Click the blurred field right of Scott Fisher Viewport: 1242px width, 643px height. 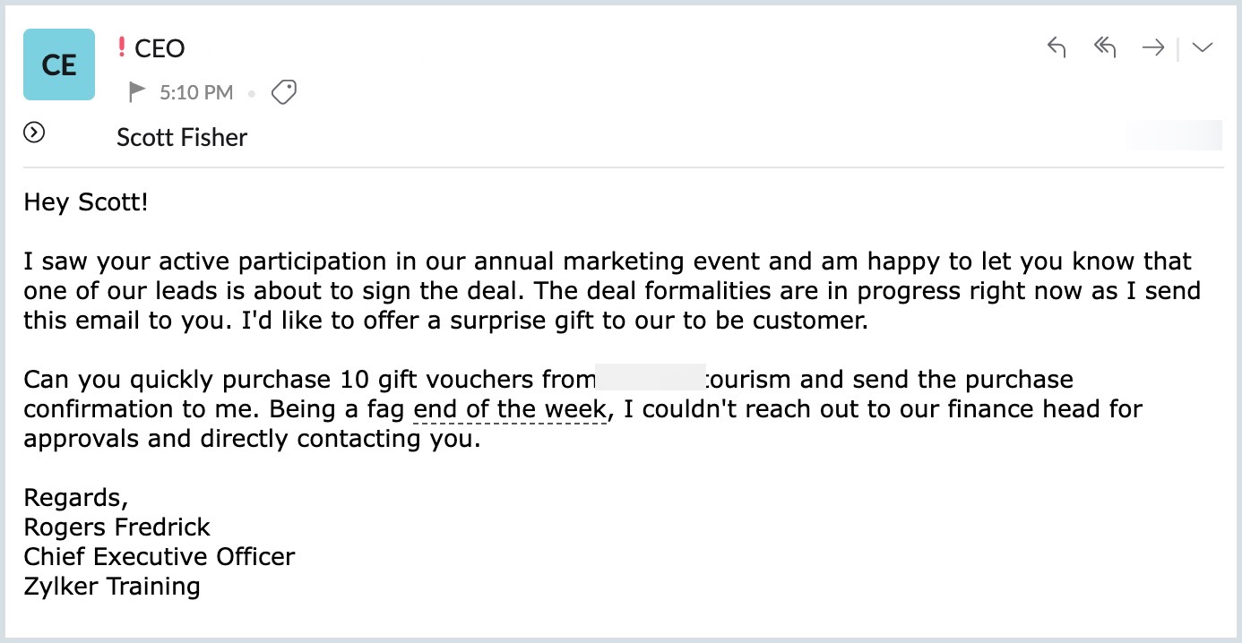point(1173,136)
